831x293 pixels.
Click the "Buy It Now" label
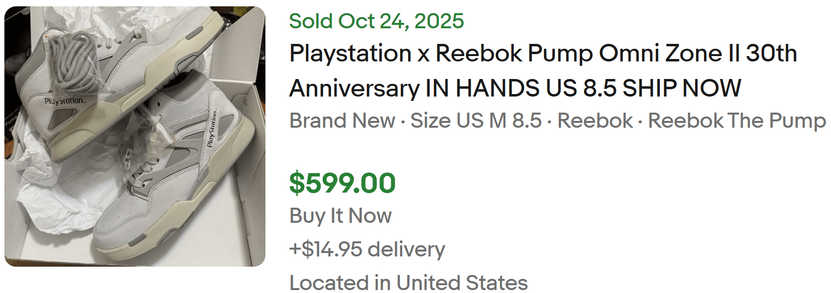(340, 215)
